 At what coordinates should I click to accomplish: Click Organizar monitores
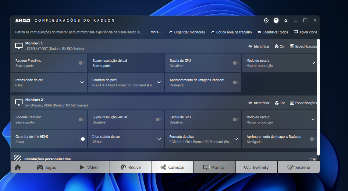187,32
